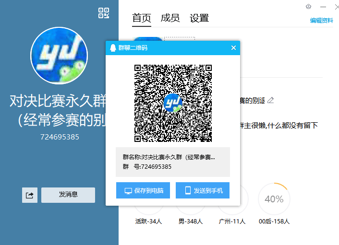Click the group number 724695385 in the sidebar
Screen dimensions: 339x245
pyautogui.click(x=60, y=137)
